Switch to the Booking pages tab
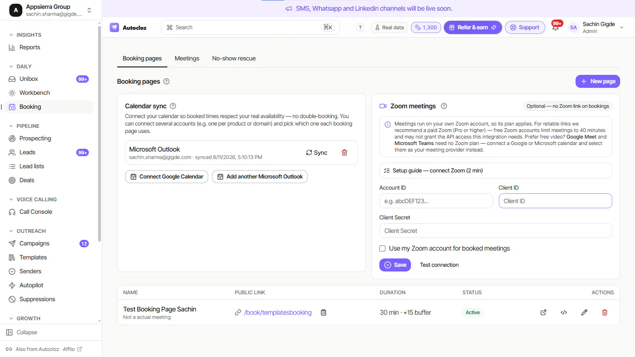Screen dimensions: 635x357 142,59
